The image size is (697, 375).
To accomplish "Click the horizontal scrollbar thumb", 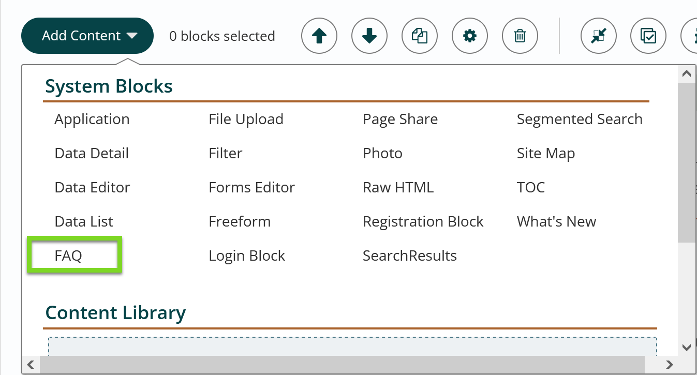I will (x=342, y=364).
